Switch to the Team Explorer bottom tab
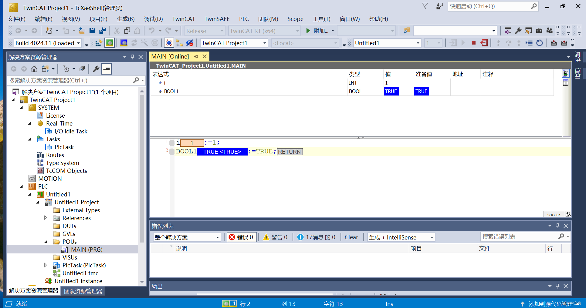Viewport: 586px width, 308px height. (83, 291)
